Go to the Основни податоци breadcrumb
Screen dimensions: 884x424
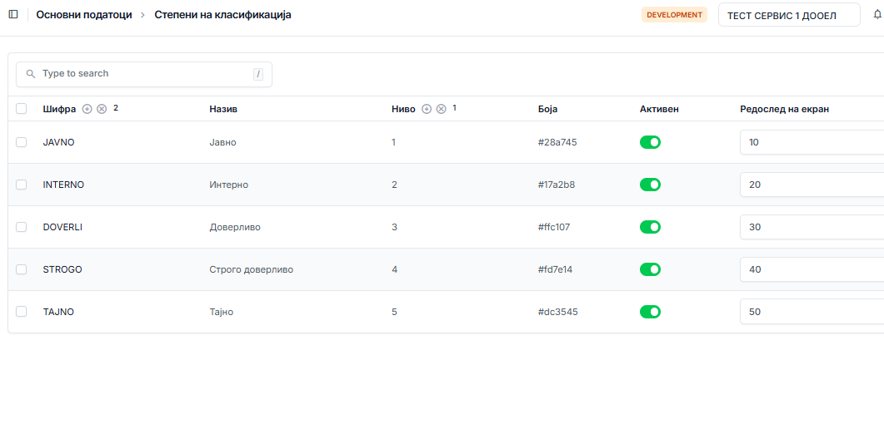pos(84,15)
